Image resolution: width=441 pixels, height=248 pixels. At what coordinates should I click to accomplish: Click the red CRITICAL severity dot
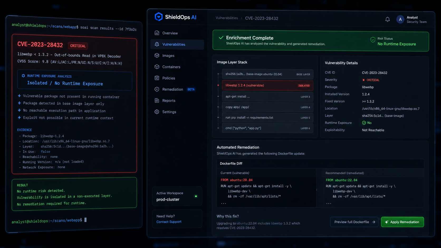tap(363, 80)
